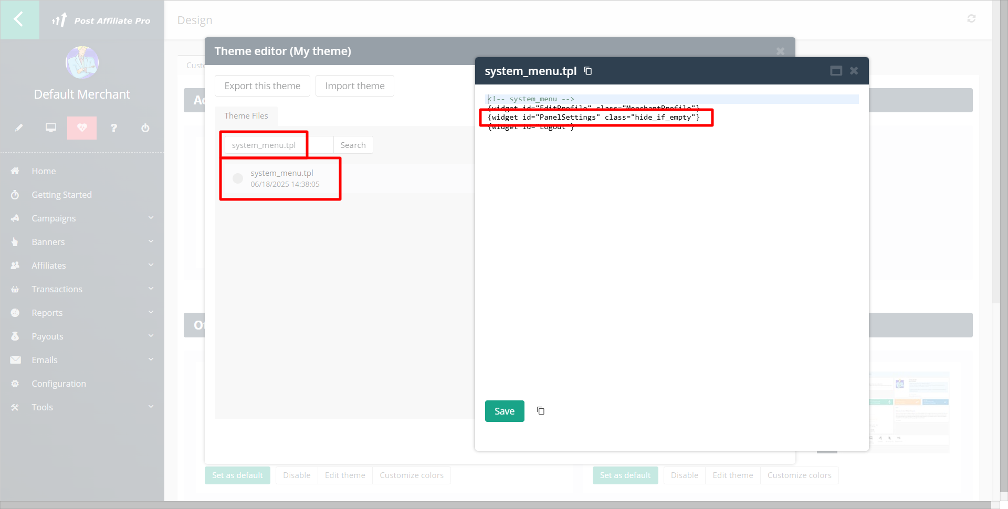Close the Theme editor dialog

tap(781, 51)
